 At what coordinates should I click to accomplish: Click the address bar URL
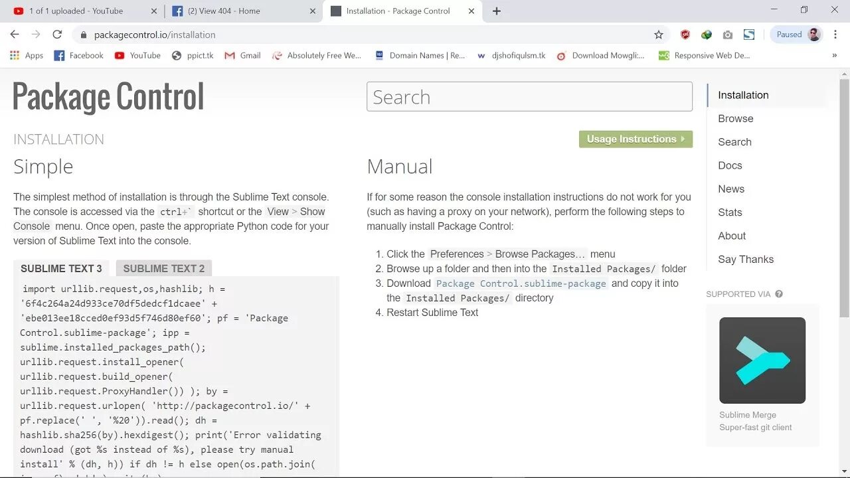pos(155,35)
